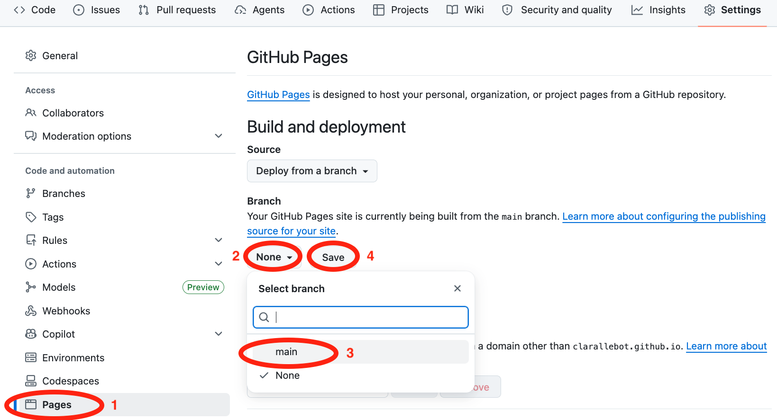This screenshot has height=420, width=777.
Task: Click the Branches git-branch icon
Action: click(31, 193)
